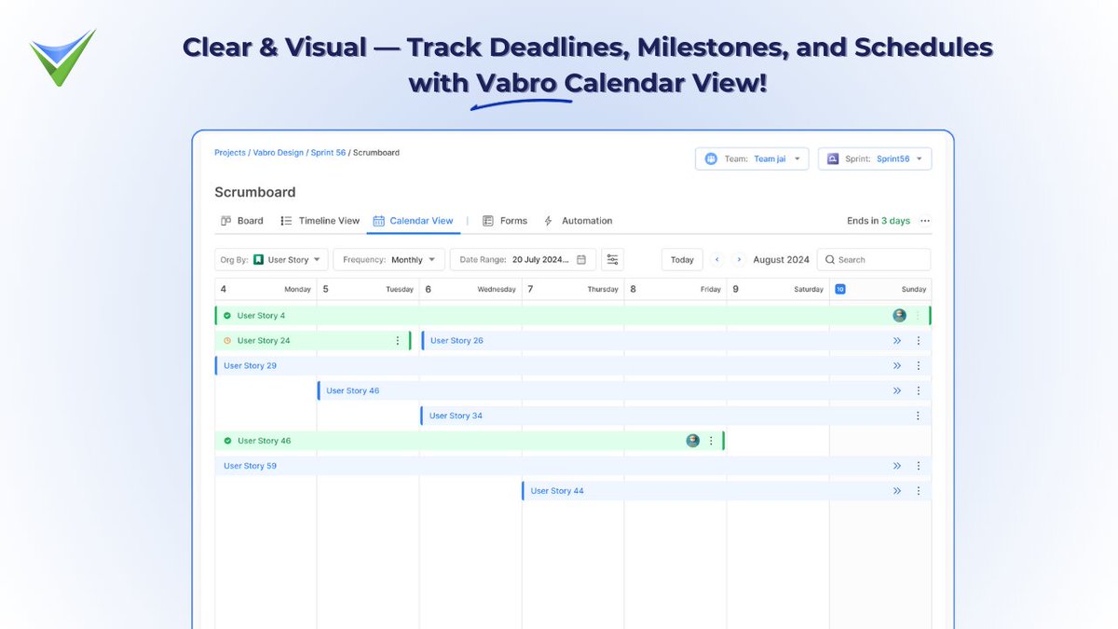Click the completed check icon on User Story 4
Screen dimensions: 1118x629
227,316
